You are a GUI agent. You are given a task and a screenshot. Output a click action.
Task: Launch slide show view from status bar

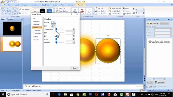click(x=146, y=91)
